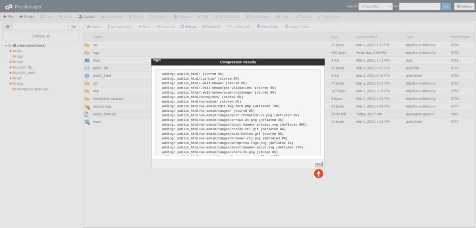476x228 pixels.
Task: Select the public_html.zip archive icon
Action: tap(87, 114)
